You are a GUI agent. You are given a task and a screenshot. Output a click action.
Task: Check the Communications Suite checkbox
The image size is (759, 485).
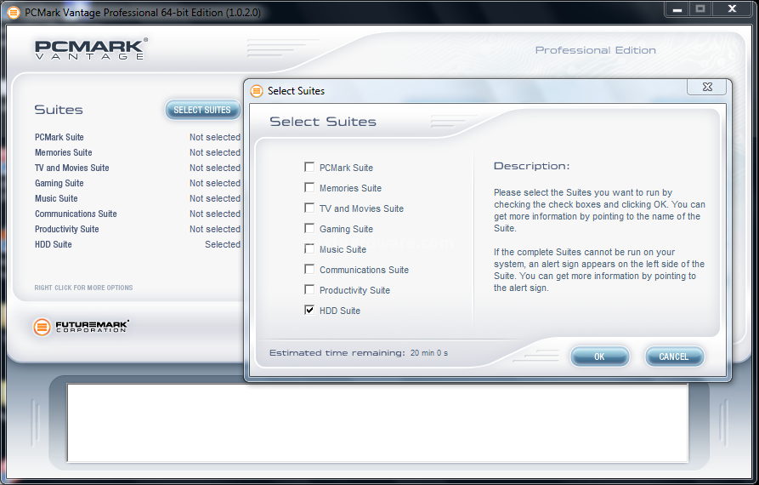(x=309, y=269)
